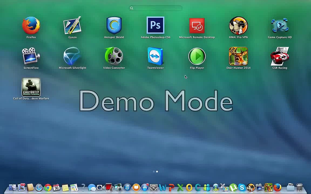The image size is (311, 194).
Task: Launch Adobe Photoshop CS6
Action: click(155, 25)
